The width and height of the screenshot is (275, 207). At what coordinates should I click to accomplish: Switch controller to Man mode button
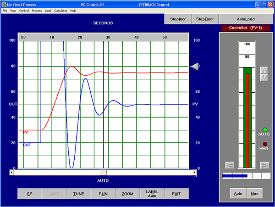pyautogui.click(x=254, y=193)
